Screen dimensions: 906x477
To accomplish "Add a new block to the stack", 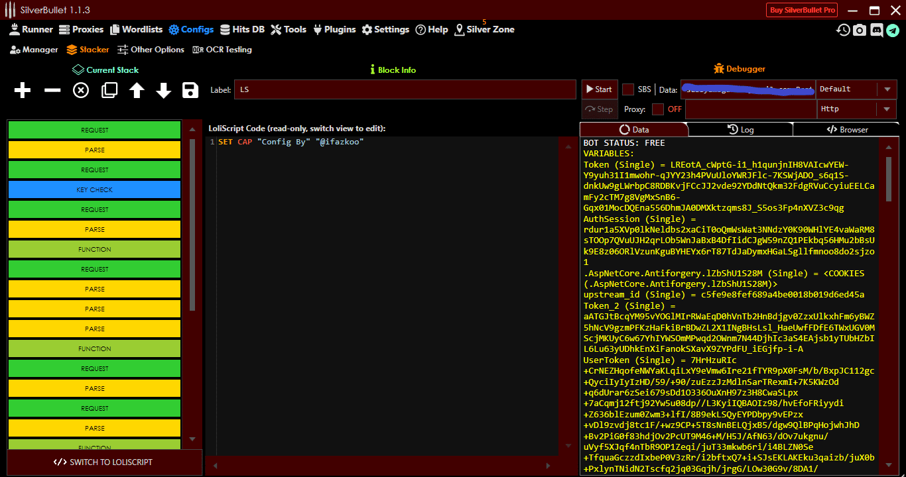I will click(x=22, y=90).
